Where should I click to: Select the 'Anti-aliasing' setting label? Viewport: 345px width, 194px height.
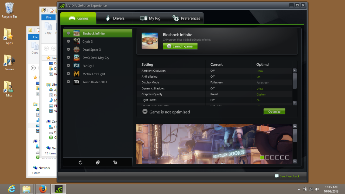(150, 77)
